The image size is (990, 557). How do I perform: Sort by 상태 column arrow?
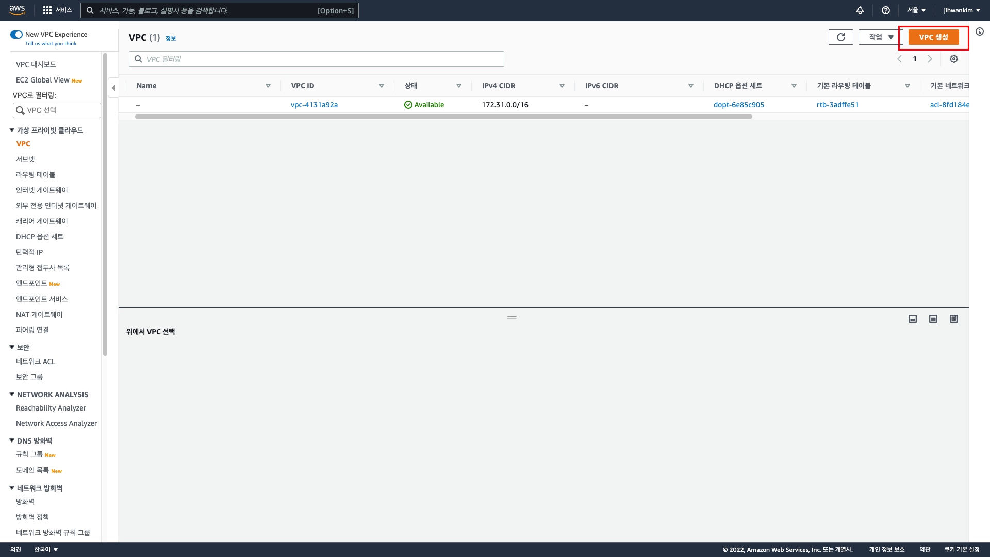pos(459,86)
